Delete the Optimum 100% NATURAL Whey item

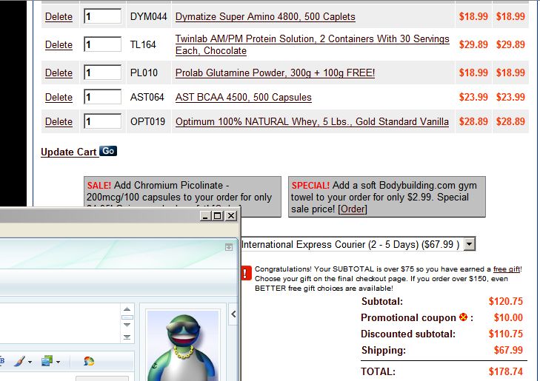click(59, 122)
